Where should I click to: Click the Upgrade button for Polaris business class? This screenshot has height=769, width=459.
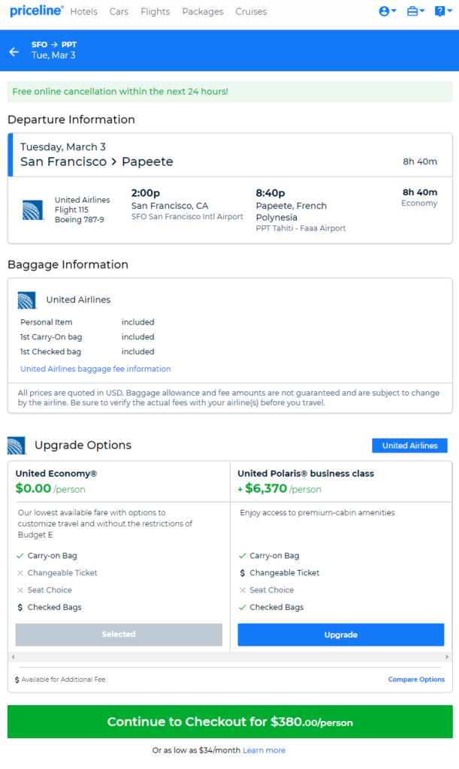click(x=341, y=635)
